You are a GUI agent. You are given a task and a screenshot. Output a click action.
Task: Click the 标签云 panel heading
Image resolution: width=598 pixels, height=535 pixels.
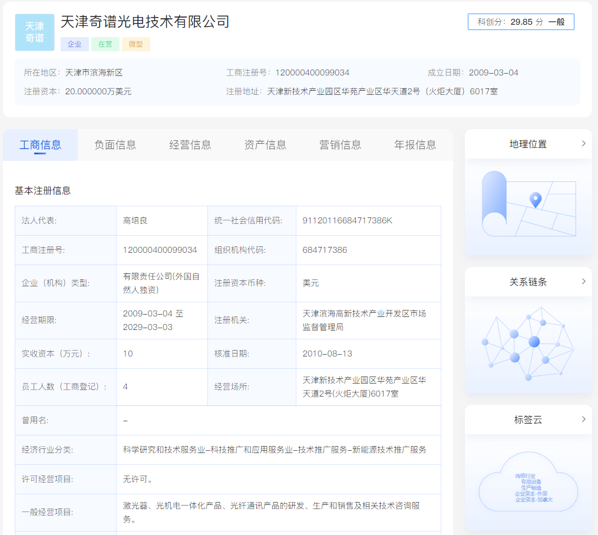(528, 420)
